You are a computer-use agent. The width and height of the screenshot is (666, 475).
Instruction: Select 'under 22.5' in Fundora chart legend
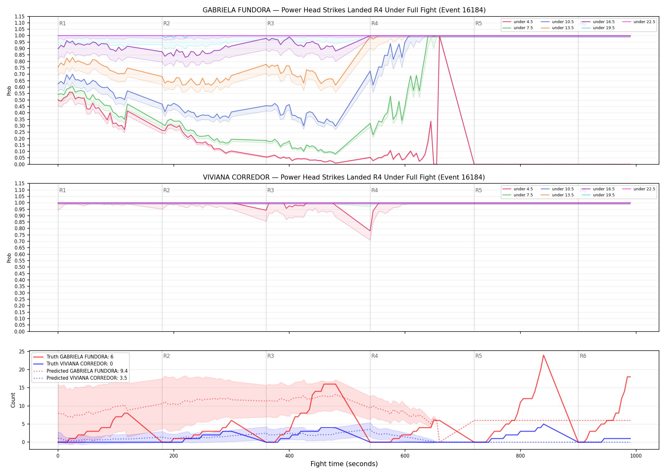639,22
